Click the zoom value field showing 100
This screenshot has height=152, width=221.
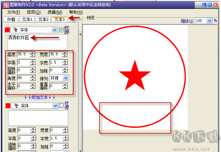(x=201, y=21)
